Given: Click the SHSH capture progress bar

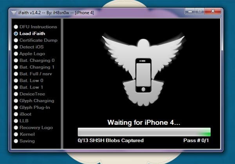Looking at the screenshot, I should (144, 132).
